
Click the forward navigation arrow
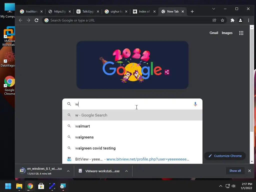pos(28,20)
